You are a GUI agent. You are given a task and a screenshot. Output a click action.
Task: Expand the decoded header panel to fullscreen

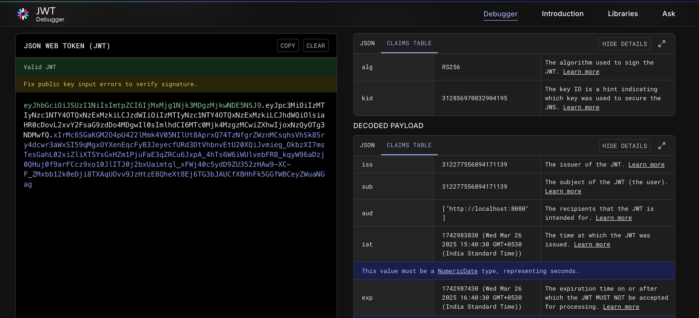(662, 44)
